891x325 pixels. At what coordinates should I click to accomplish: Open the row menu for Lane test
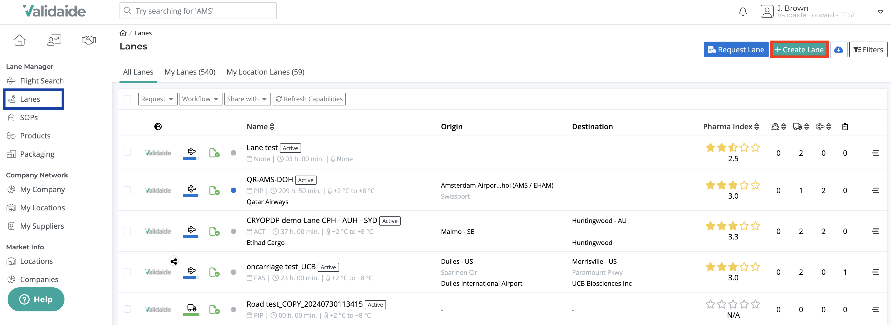876,153
